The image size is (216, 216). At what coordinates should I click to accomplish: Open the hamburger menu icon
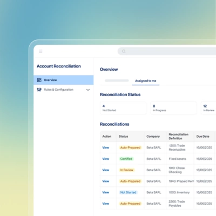click(x=40, y=51)
